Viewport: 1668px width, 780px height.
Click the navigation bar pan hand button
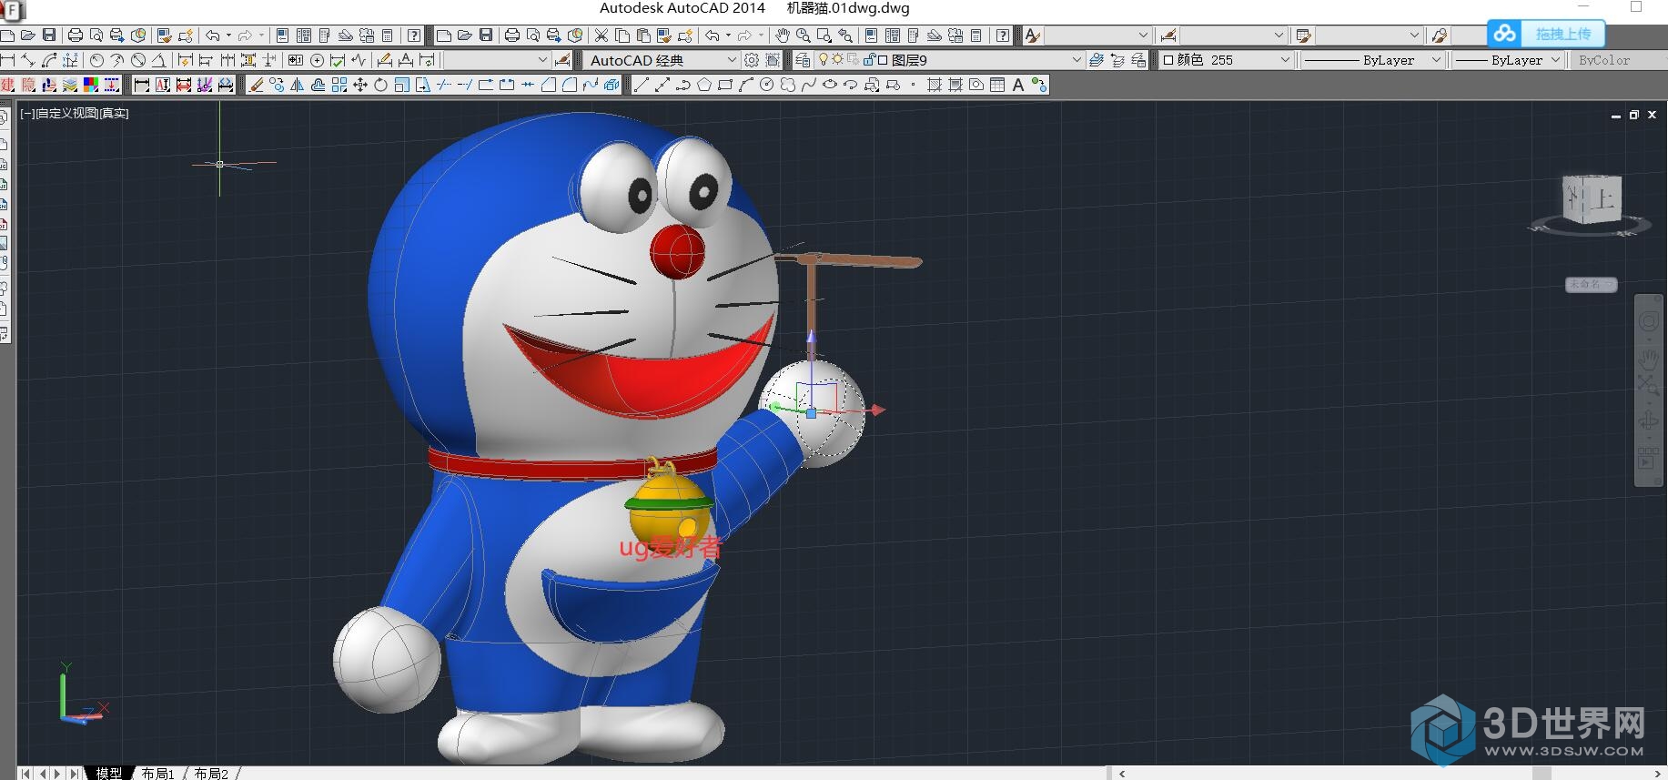point(1649,358)
